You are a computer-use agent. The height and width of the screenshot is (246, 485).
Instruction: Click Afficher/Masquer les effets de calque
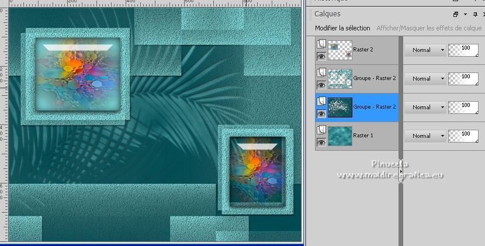(429, 28)
